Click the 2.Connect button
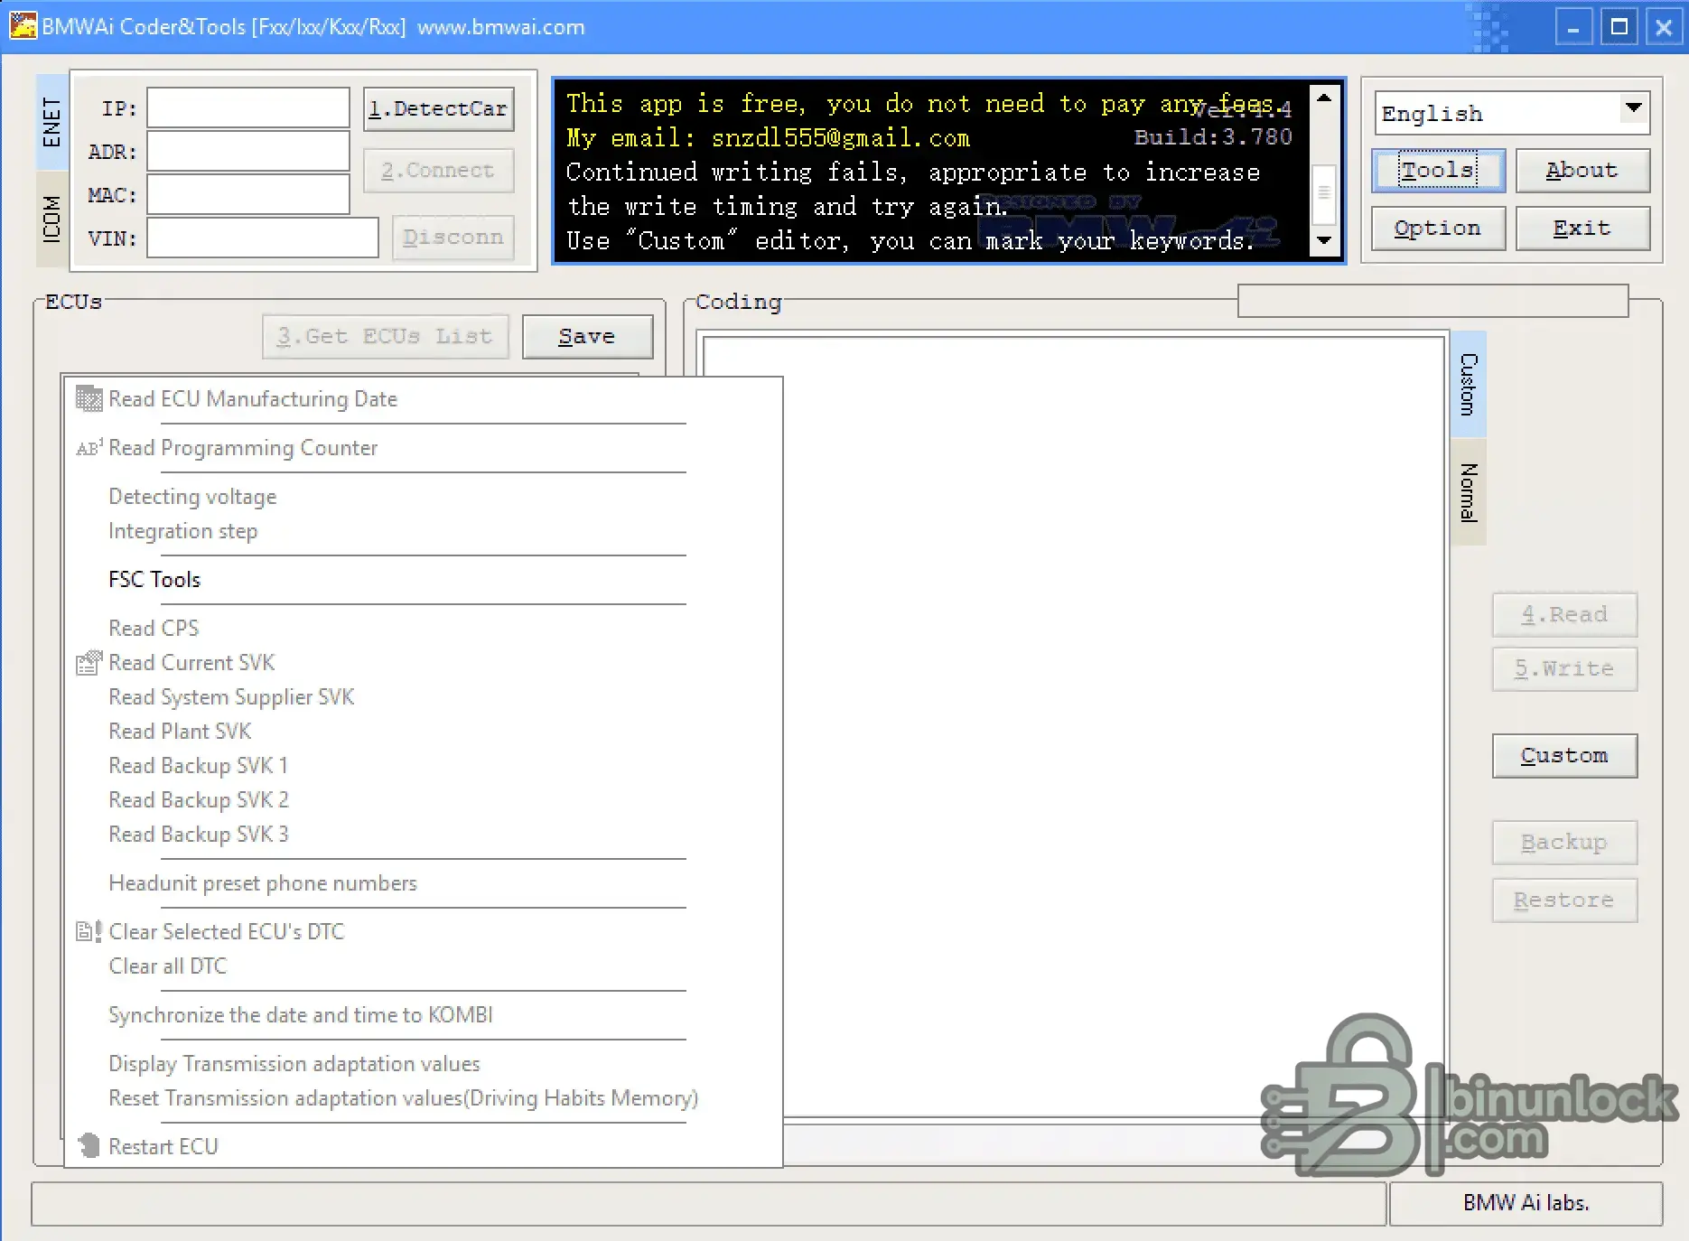 click(x=439, y=171)
